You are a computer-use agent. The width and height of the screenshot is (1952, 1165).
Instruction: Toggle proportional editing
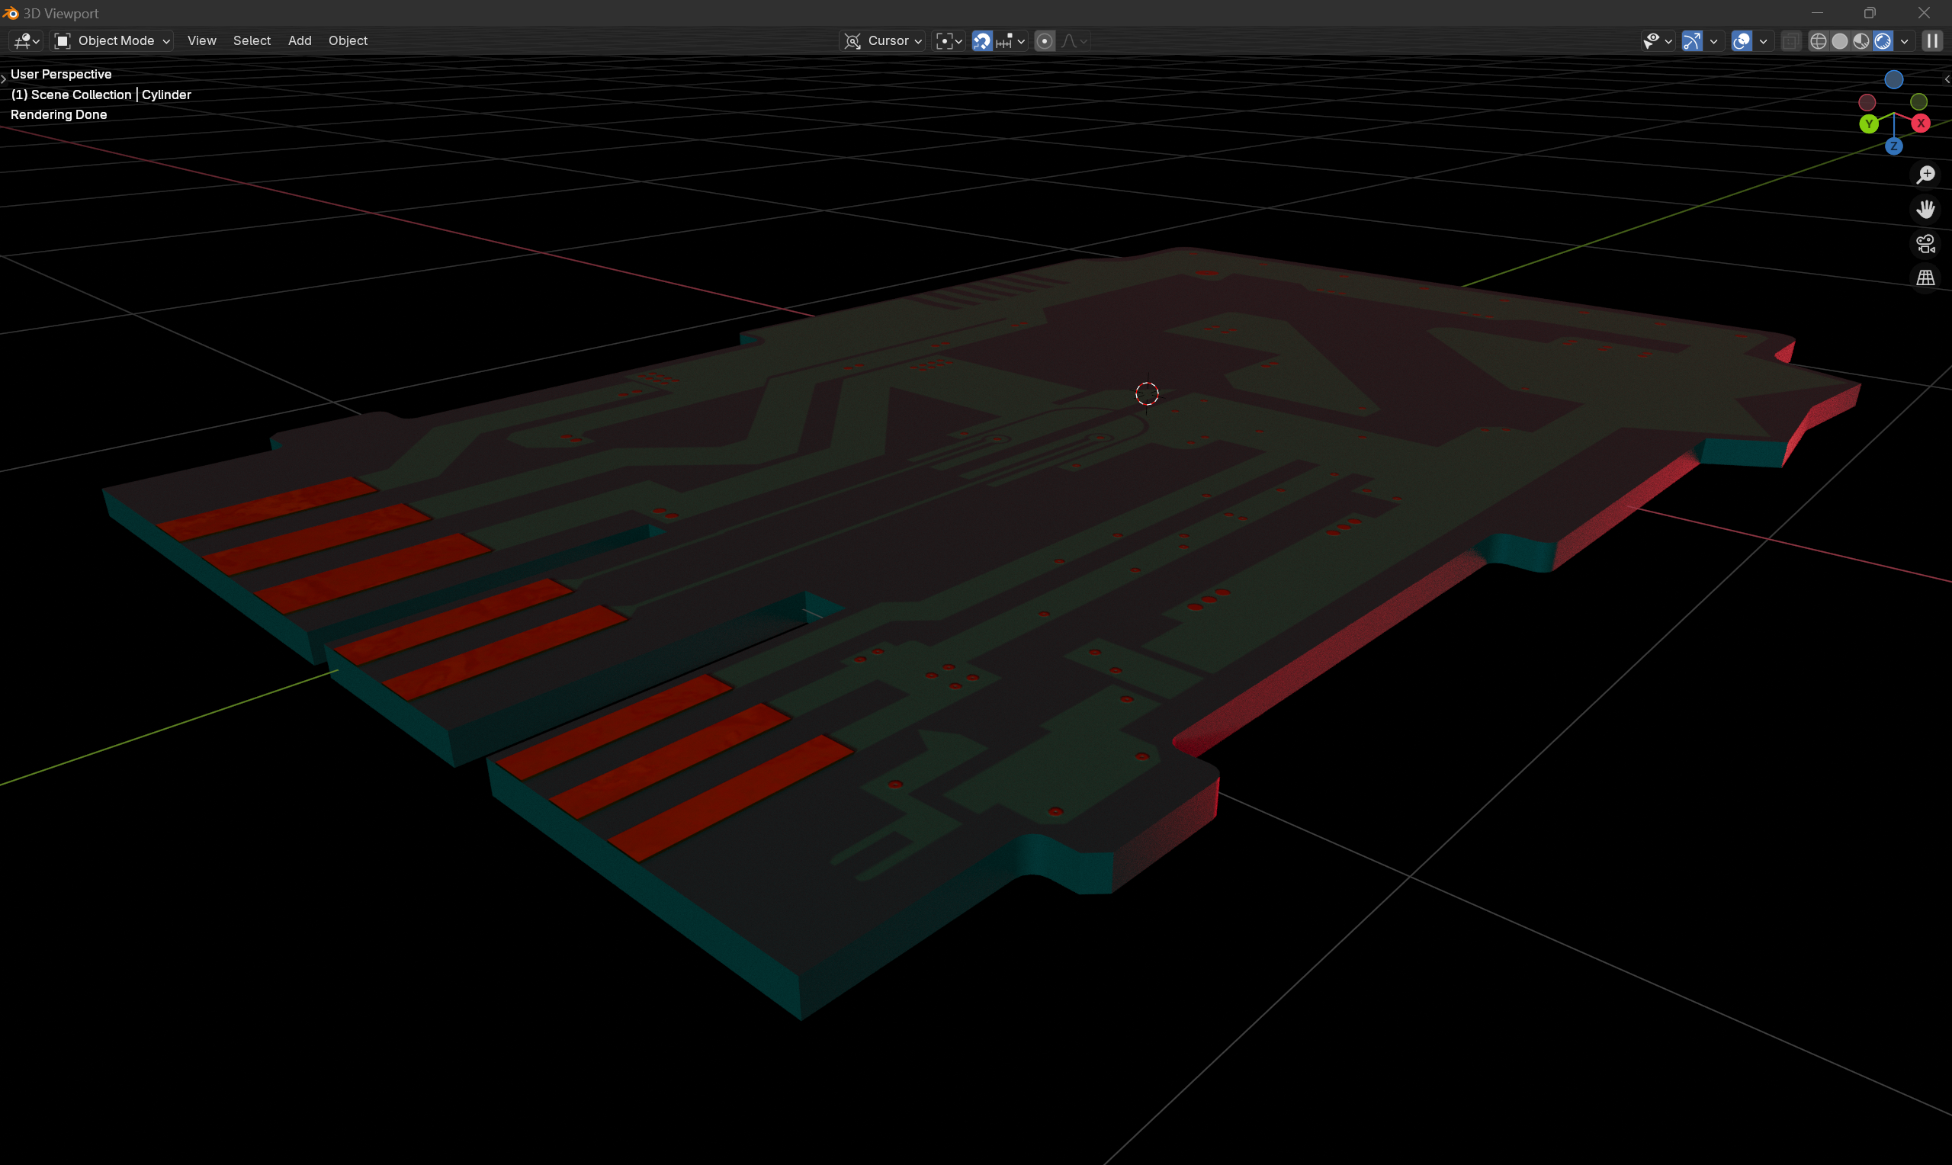(1045, 41)
